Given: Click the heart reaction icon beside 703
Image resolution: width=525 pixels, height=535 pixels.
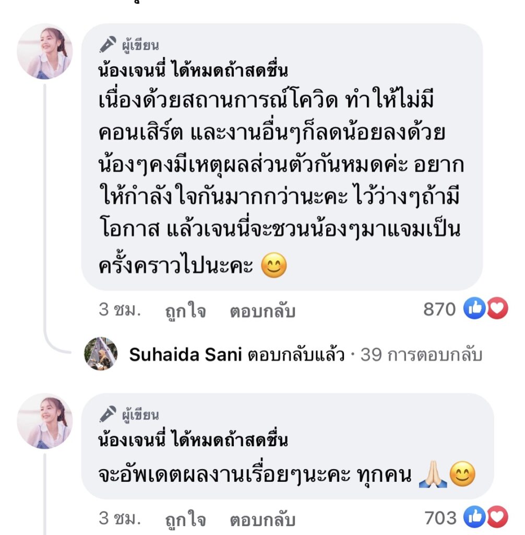Looking at the screenshot, I should [x=497, y=518].
